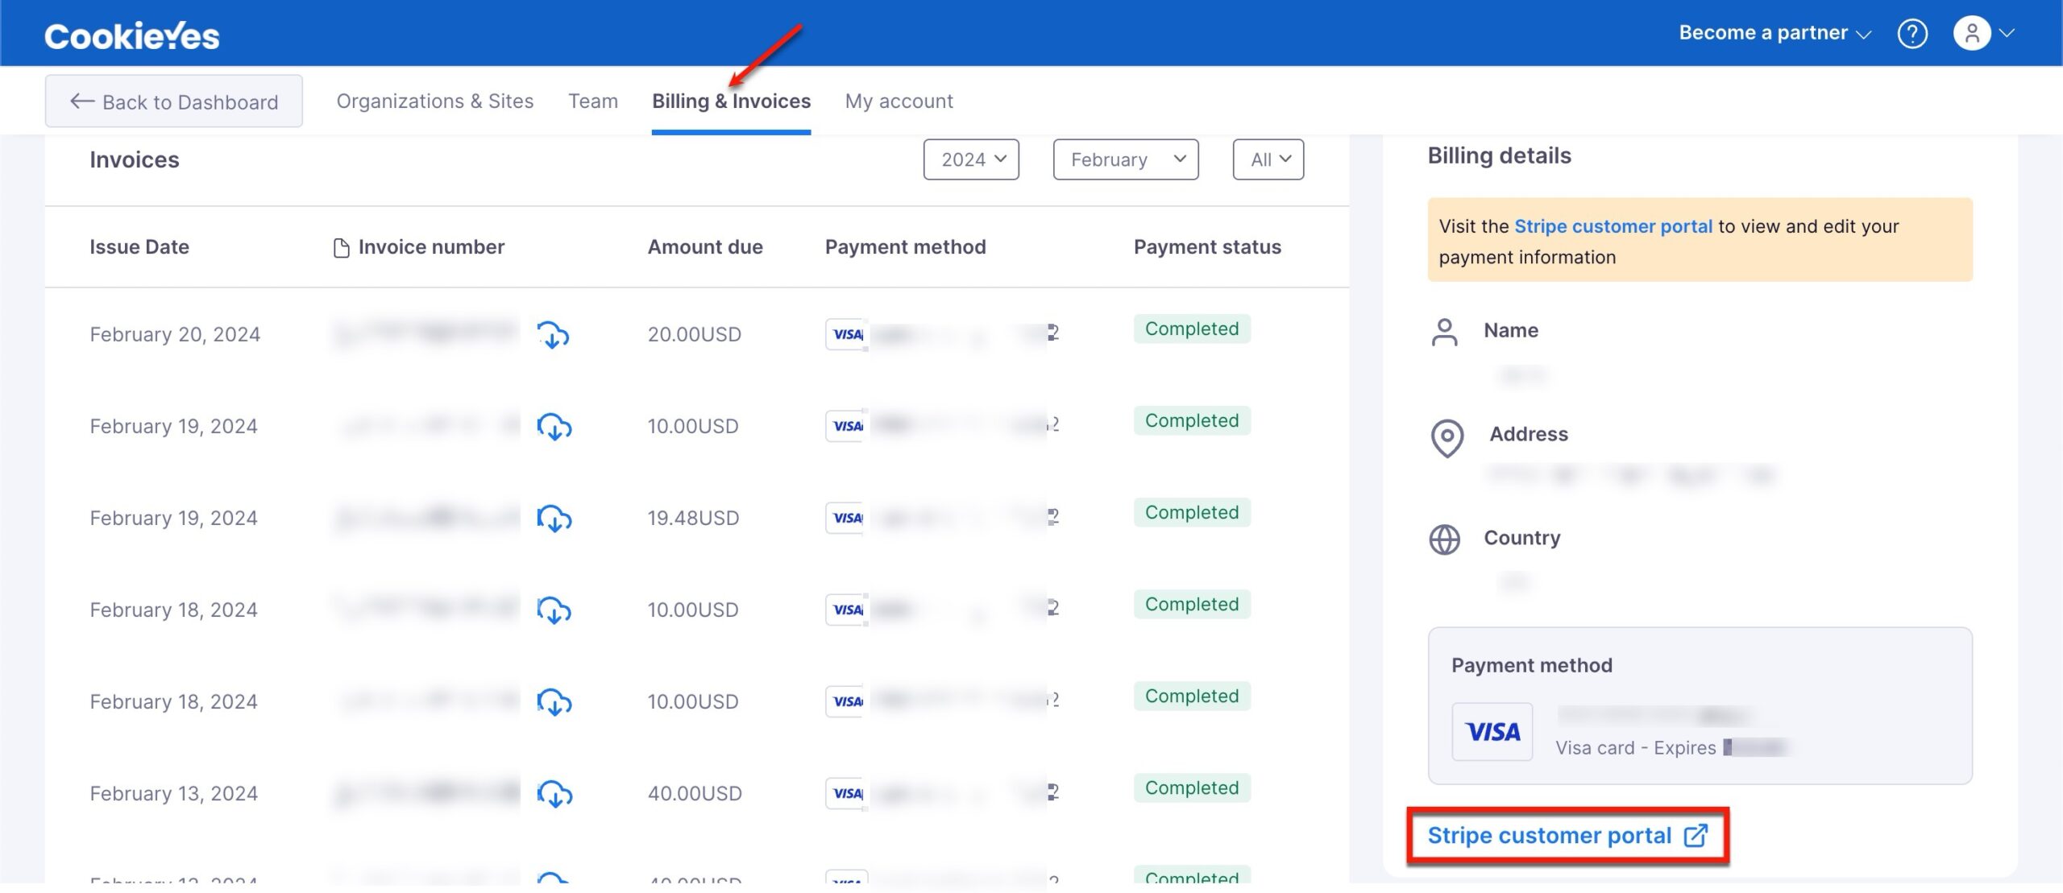The width and height of the screenshot is (2063, 893).
Task: Open the My account tab
Action: tap(898, 100)
